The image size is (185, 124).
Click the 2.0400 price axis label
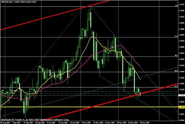[x=182, y=72]
